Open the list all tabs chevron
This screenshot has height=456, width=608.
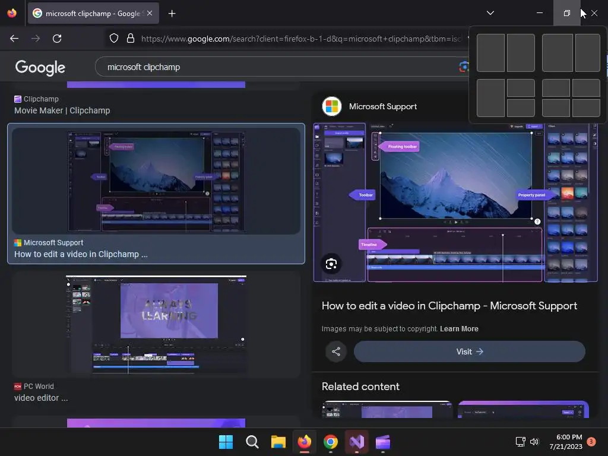pyautogui.click(x=490, y=13)
